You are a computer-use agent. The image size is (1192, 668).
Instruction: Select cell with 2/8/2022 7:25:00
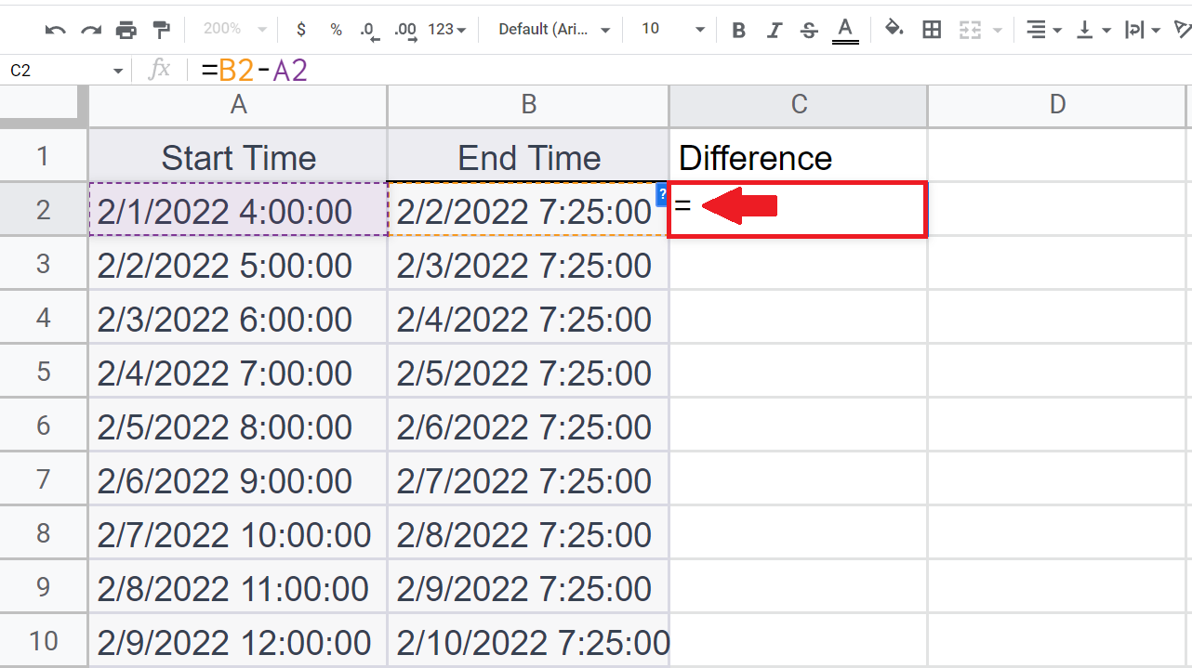pos(528,532)
